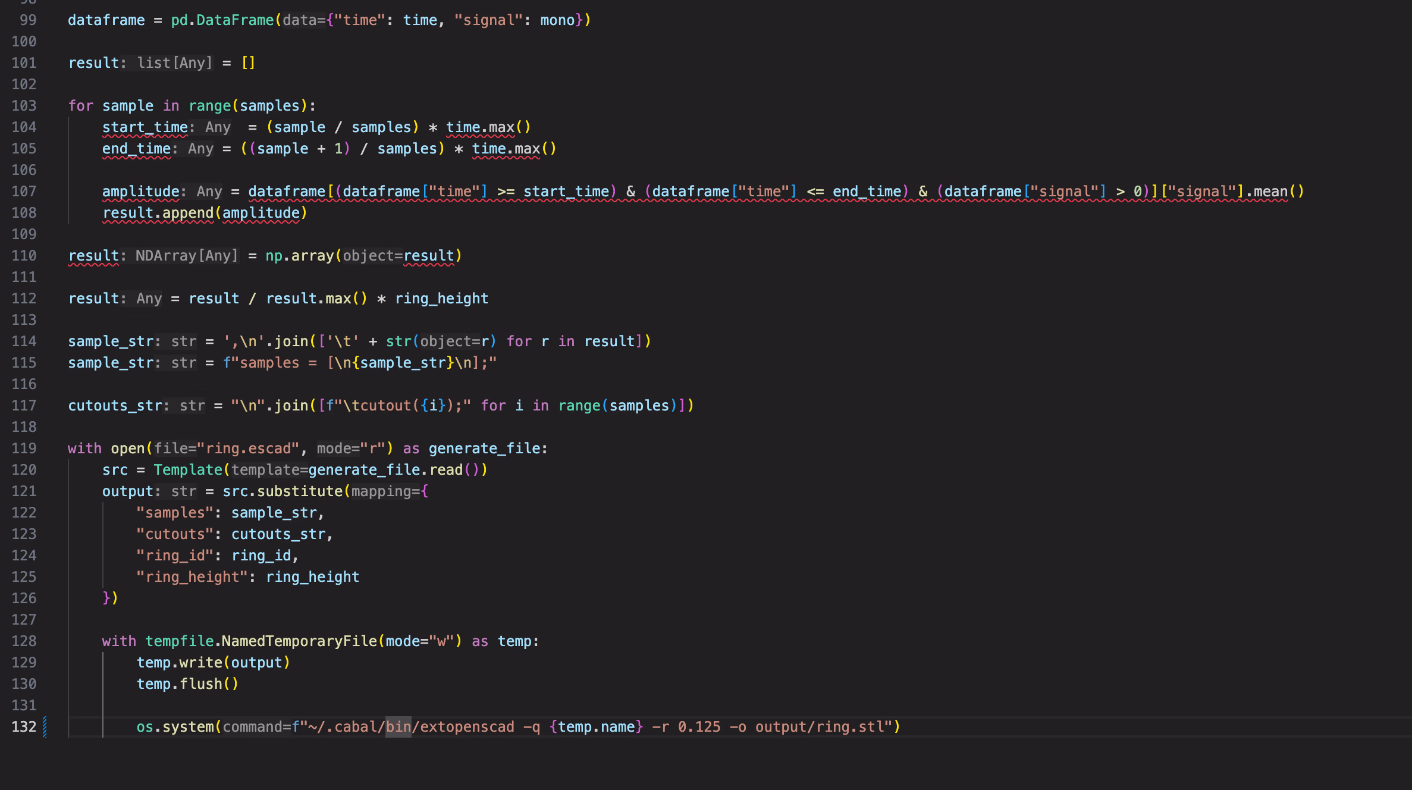Click the cutouts_str variable on line 117

(114, 405)
